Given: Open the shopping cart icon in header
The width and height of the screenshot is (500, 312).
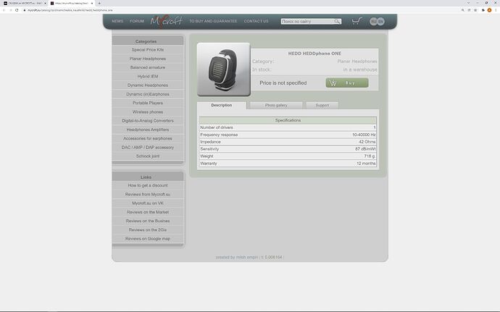Looking at the screenshot, I should tap(357, 21).
